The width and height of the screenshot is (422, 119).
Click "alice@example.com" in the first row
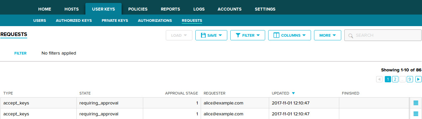224,103
